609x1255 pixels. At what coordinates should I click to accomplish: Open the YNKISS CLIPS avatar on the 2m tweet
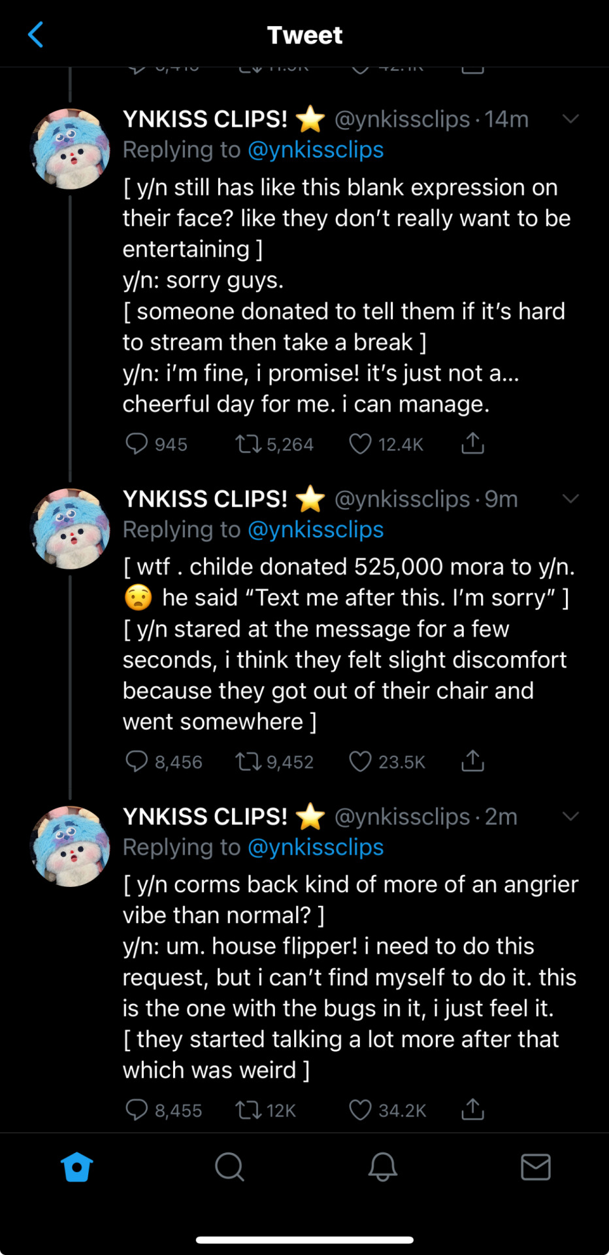71,846
